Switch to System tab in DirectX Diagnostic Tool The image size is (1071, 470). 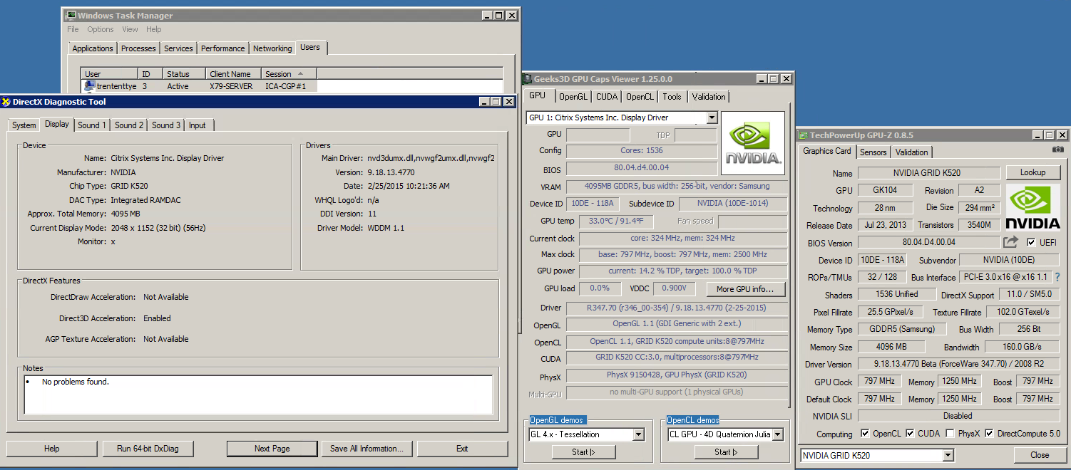pyautogui.click(x=24, y=125)
